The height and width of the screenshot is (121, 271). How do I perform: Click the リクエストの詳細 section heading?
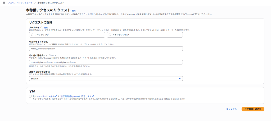tap(40, 22)
